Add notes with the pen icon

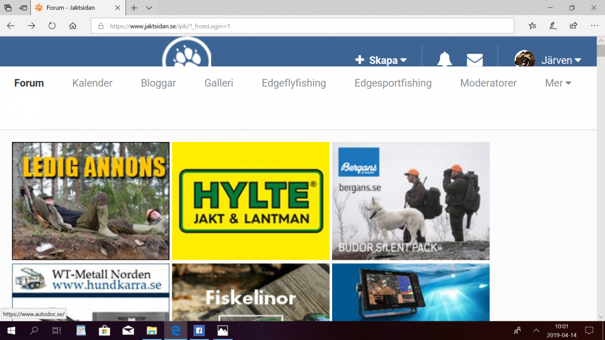(x=553, y=26)
